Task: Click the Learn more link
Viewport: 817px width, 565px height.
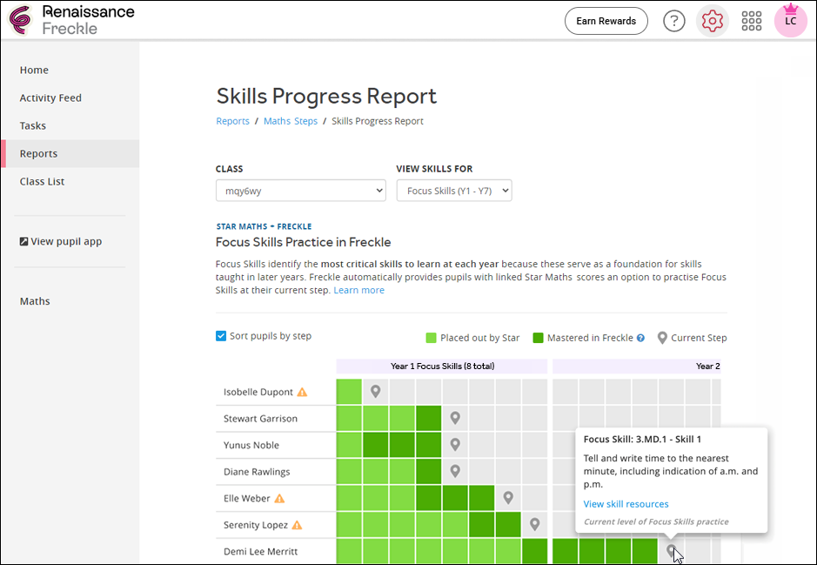Action: [359, 290]
